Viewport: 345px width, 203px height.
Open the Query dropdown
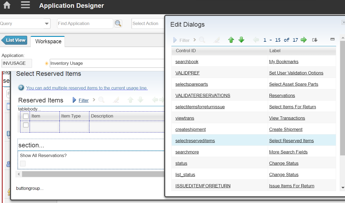click(x=46, y=23)
